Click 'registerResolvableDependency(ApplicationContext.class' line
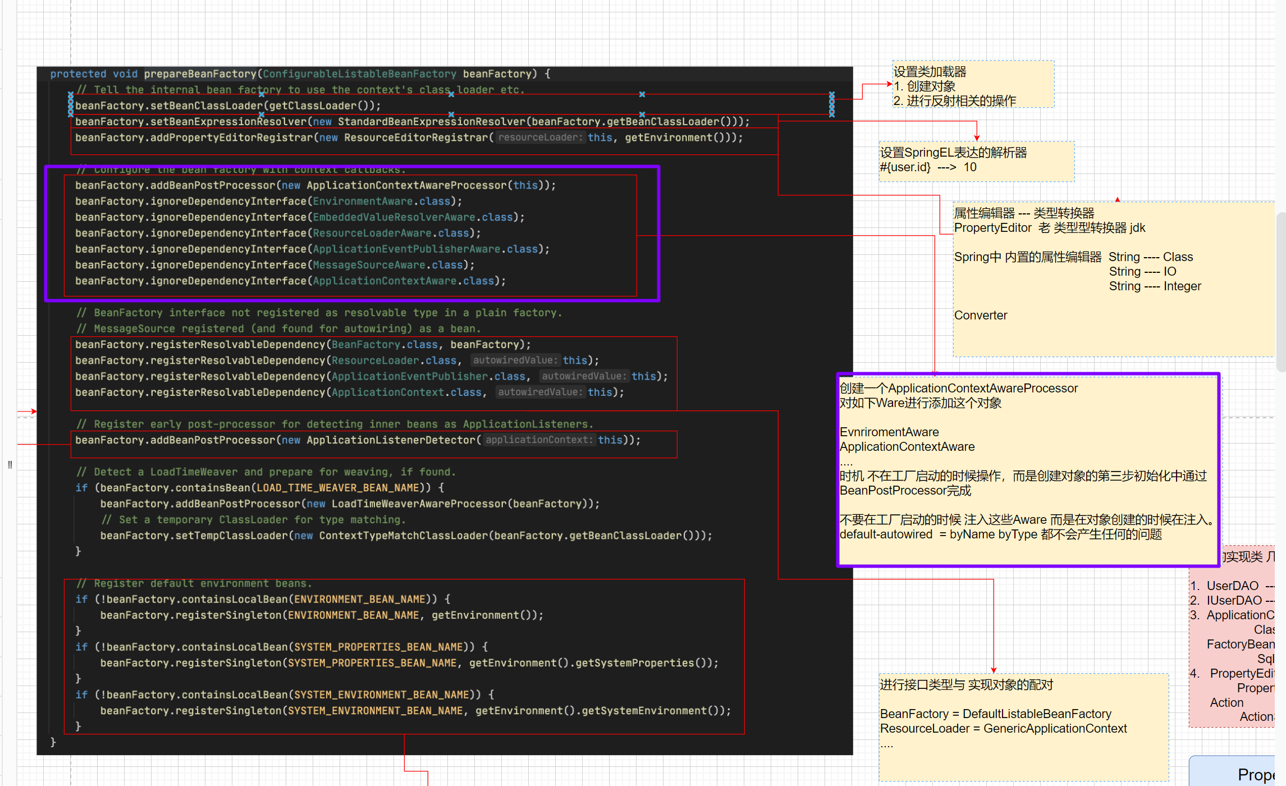Image resolution: width=1286 pixels, height=786 pixels. (x=350, y=392)
